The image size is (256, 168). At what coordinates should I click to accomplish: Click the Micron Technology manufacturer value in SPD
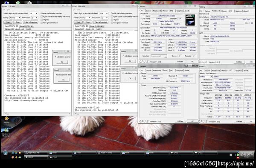[x=223, y=85]
